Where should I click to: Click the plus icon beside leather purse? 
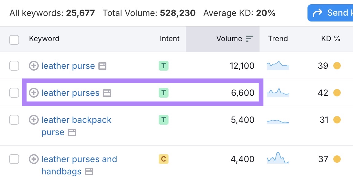(34, 66)
